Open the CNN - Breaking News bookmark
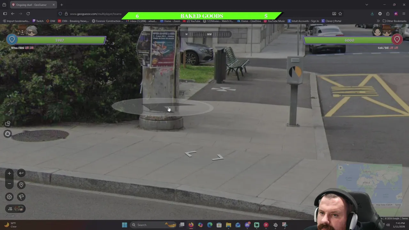The height and width of the screenshot is (230, 409). point(73,21)
